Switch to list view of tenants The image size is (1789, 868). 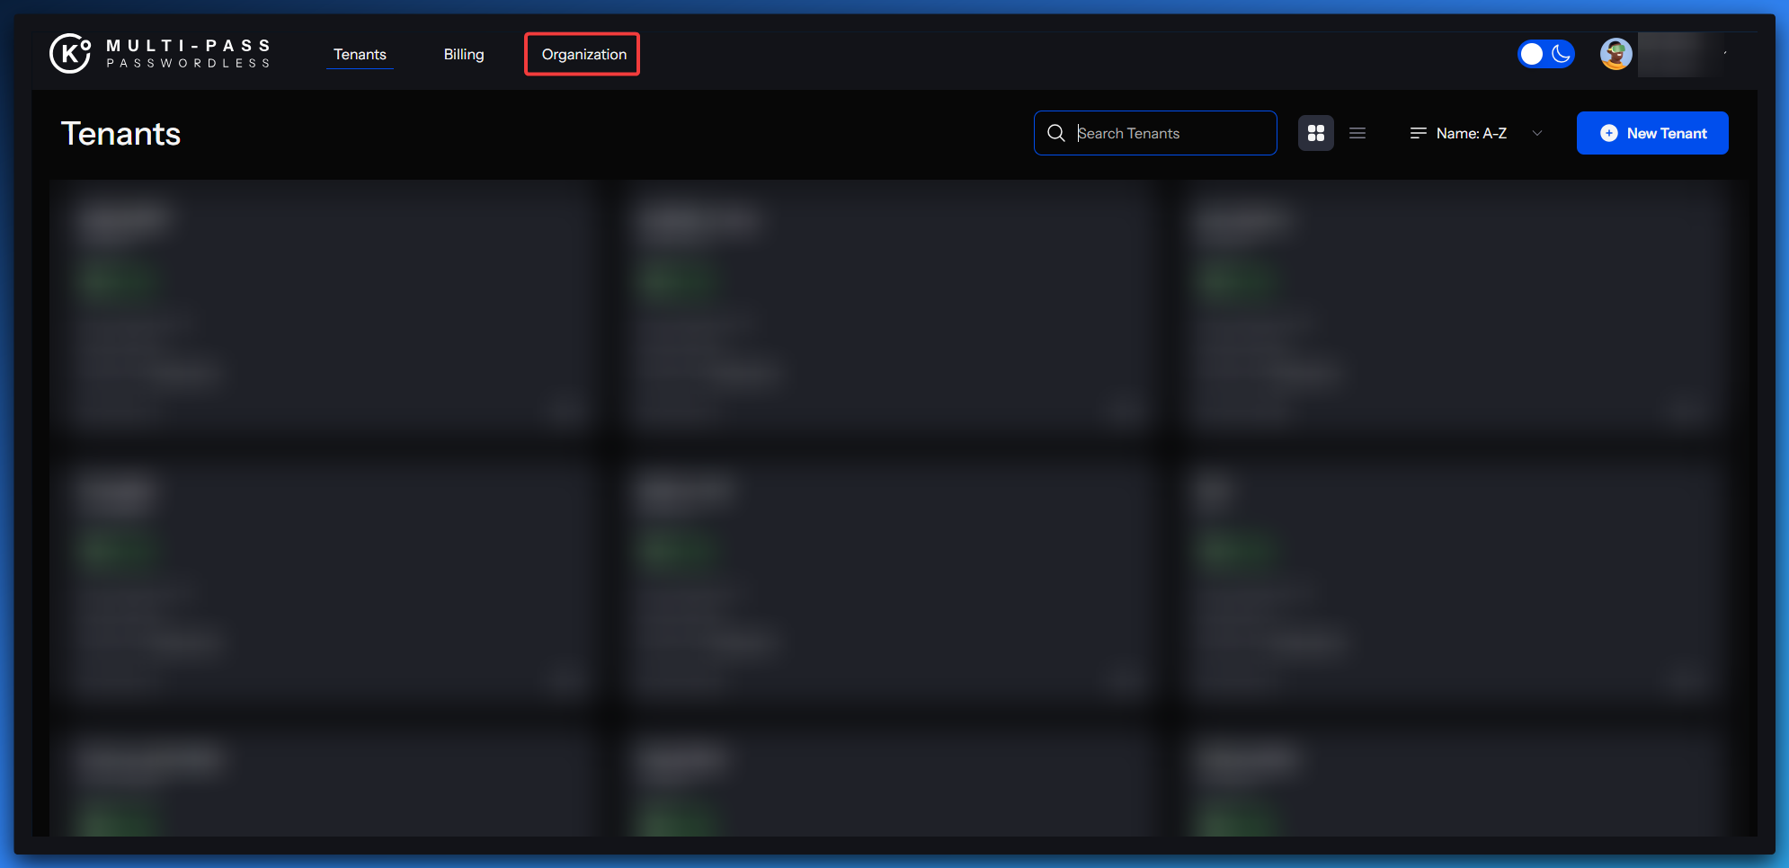pyautogui.click(x=1357, y=133)
